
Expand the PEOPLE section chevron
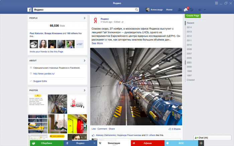coord(85,18)
